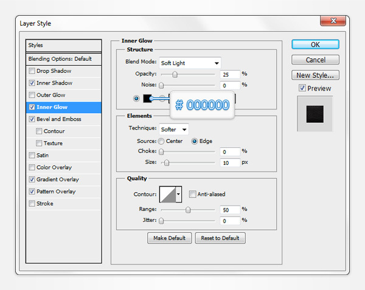Image resolution: width=365 pixels, height=290 pixels.
Task: Toggle the Anti-aliased checkbox
Action: (192, 195)
